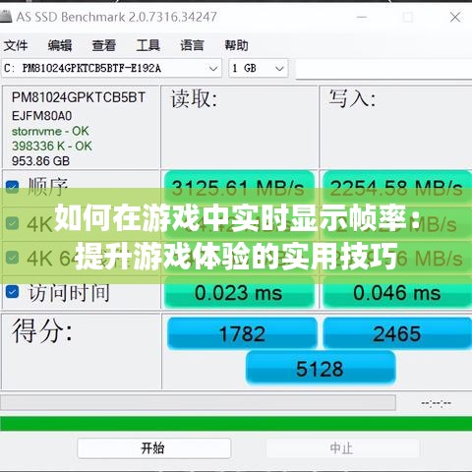Open the 语言 menu
Screen dimensions: 472x472
[192, 45]
